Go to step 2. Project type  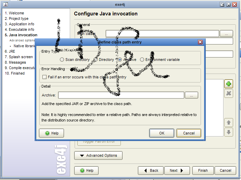click(16, 18)
